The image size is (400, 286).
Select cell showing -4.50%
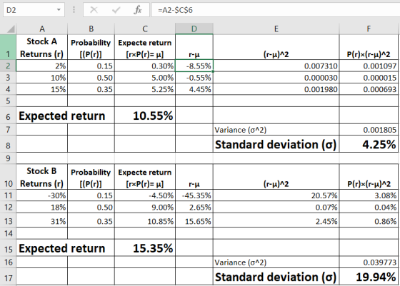coord(145,195)
